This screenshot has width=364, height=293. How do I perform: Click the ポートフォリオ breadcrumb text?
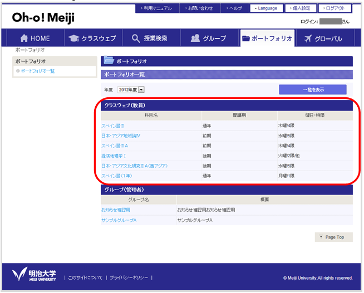tap(30, 50)
